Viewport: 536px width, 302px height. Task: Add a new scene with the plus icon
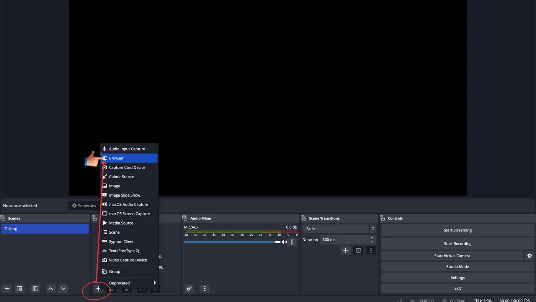pos(7,289)
